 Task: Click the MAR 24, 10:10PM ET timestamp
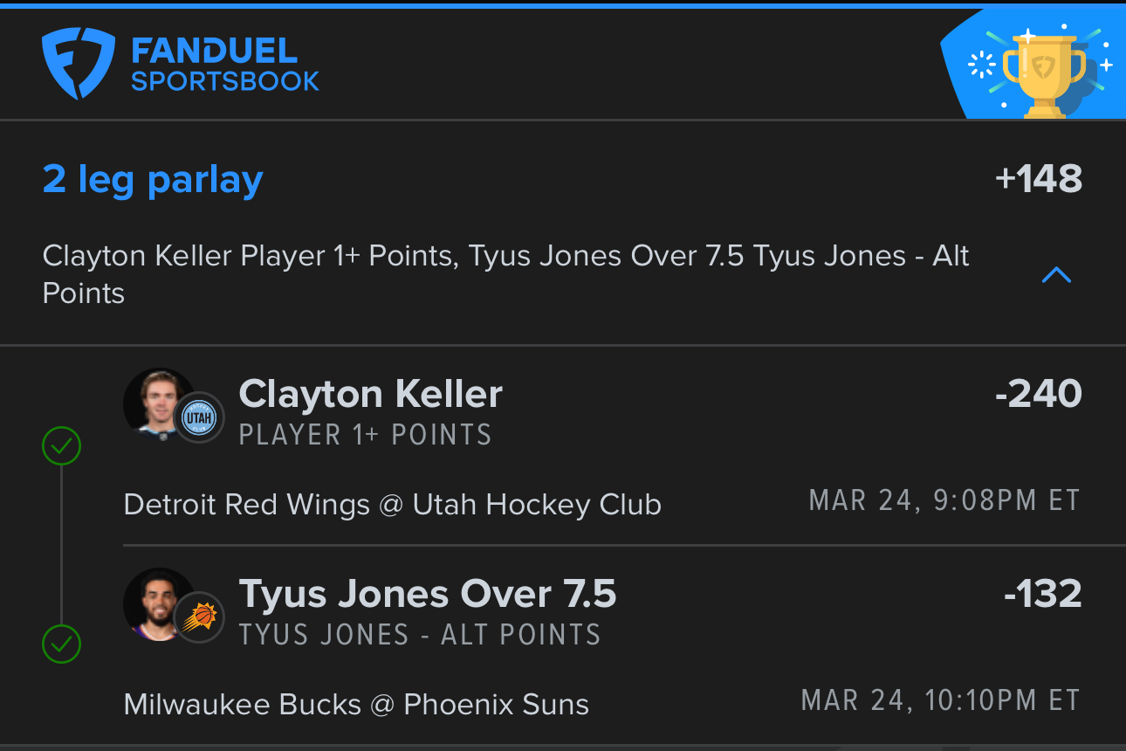[x=941, y=700]
